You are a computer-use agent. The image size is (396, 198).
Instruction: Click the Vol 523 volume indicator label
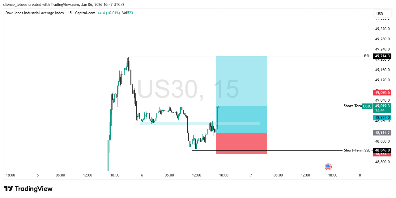point(127,13)
